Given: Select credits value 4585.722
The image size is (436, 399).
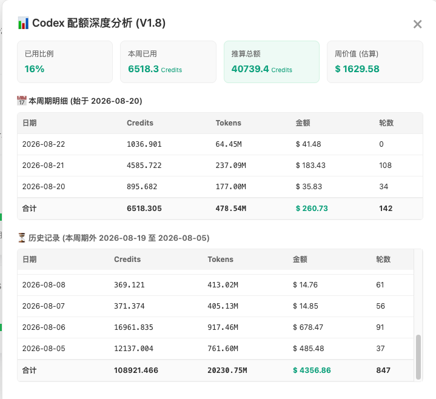Looking at the screenshot, I should coord(144,165).
